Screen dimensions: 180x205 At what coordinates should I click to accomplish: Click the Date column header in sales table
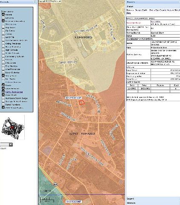tap(132, 85)
